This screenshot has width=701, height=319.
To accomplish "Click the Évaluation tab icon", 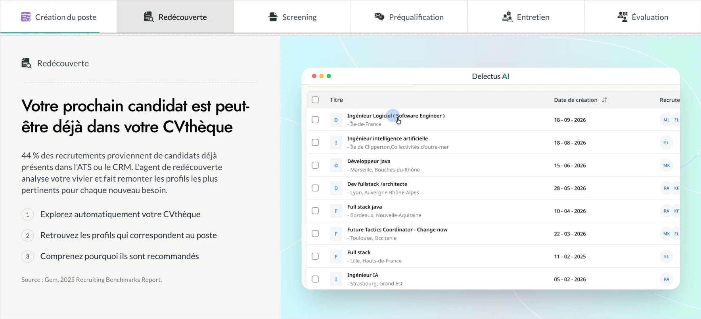I will point(622,17).
